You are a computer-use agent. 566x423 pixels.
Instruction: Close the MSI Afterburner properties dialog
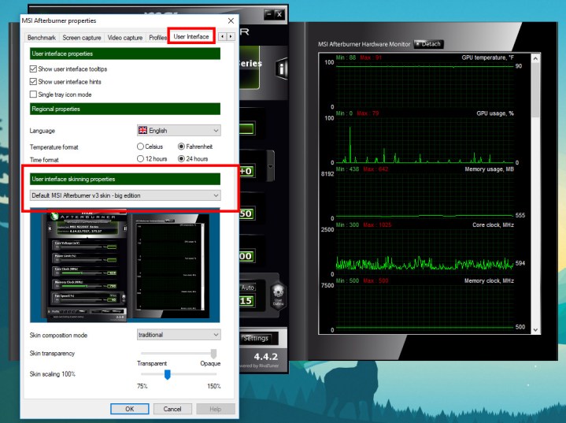[x=230, y=20]
